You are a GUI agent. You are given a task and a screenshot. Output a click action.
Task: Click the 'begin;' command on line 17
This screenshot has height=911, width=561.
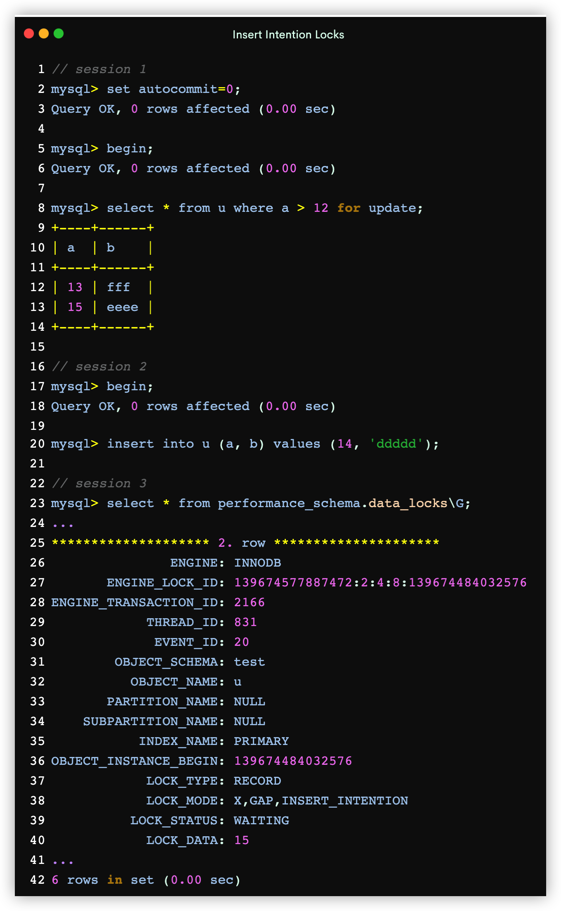pyautogui.click(x=130, y=386)
